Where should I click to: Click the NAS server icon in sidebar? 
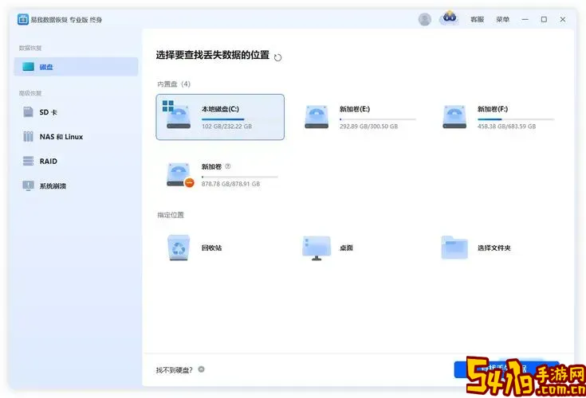(x=28, y=137)
